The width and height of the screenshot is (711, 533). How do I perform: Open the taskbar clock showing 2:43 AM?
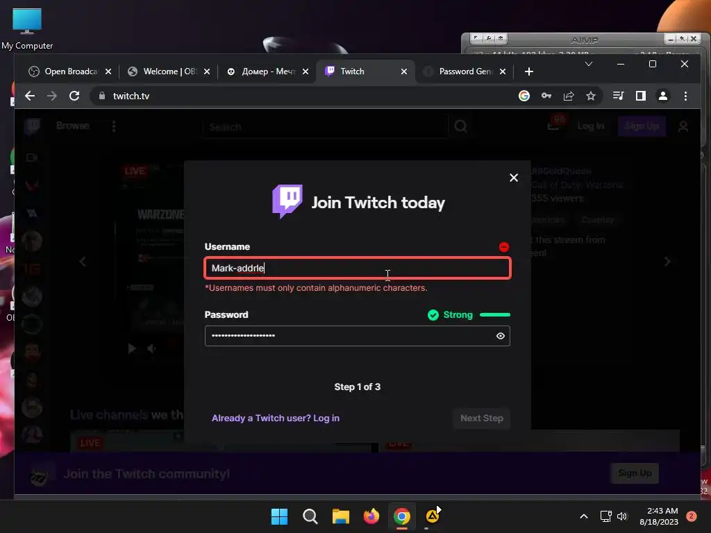[x=659, y=516]
